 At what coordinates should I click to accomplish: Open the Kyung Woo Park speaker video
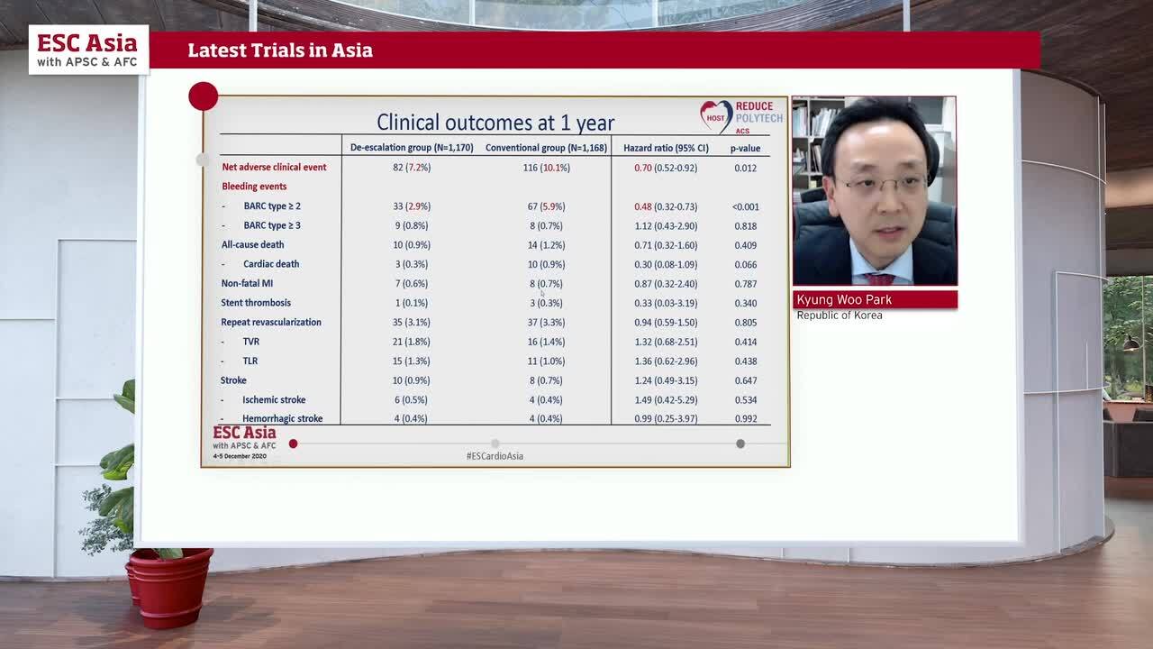[874, 190]
